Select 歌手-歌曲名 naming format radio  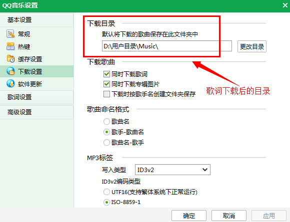106,132
